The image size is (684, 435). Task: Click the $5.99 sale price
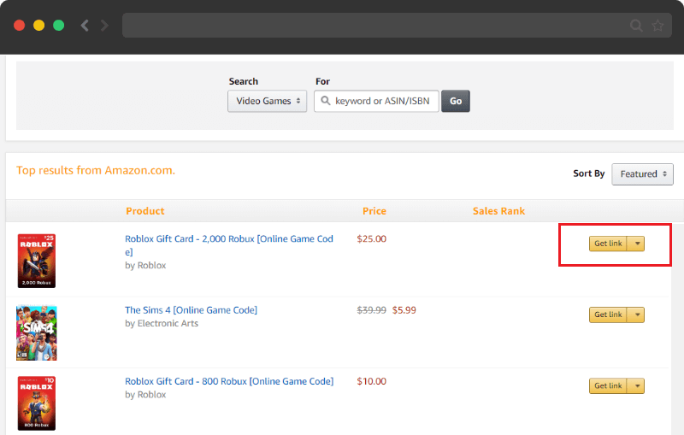pos(404,310)
